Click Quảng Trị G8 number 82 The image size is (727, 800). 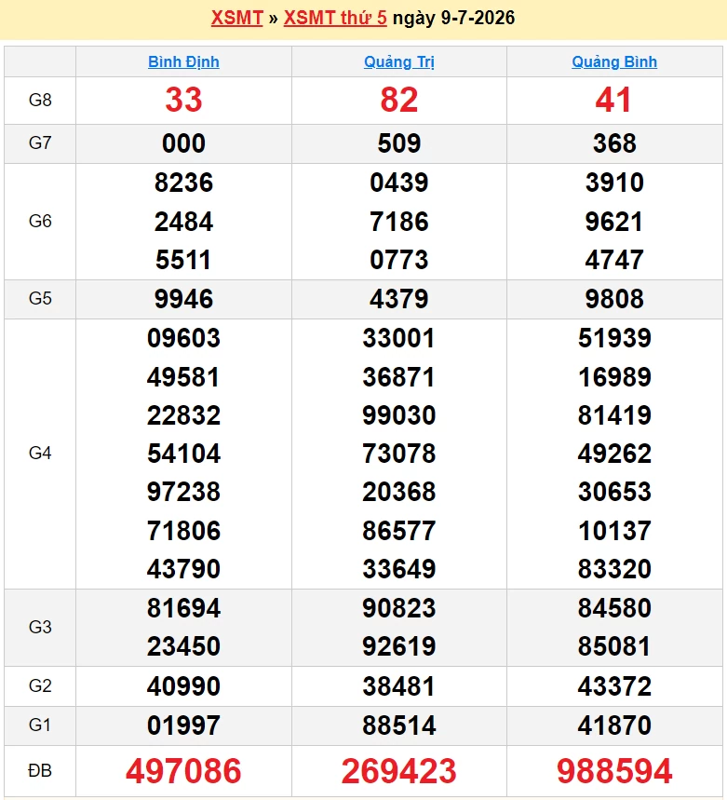[399, 100]
